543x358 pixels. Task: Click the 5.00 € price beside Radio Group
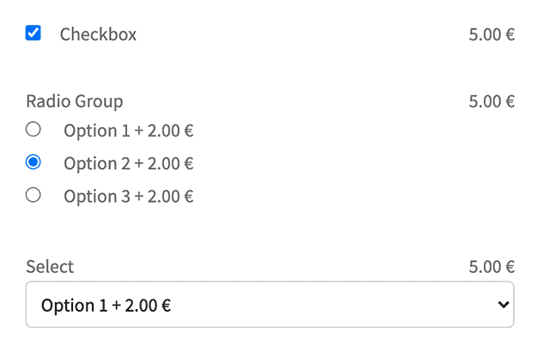(x=491, y=101)
